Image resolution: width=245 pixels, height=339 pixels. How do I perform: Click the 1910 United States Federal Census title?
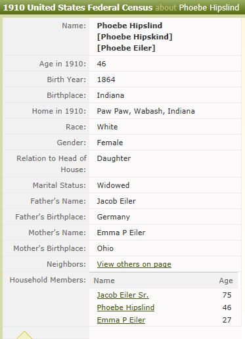coord(78,8)
